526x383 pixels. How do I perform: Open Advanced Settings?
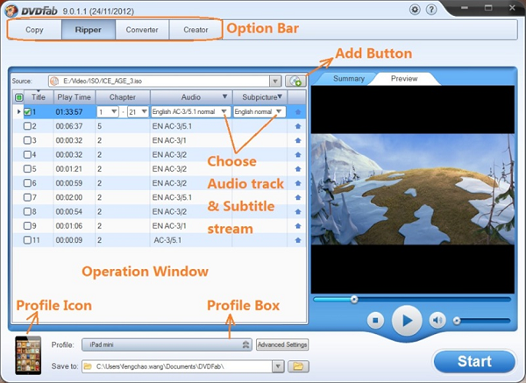point(282,344)
